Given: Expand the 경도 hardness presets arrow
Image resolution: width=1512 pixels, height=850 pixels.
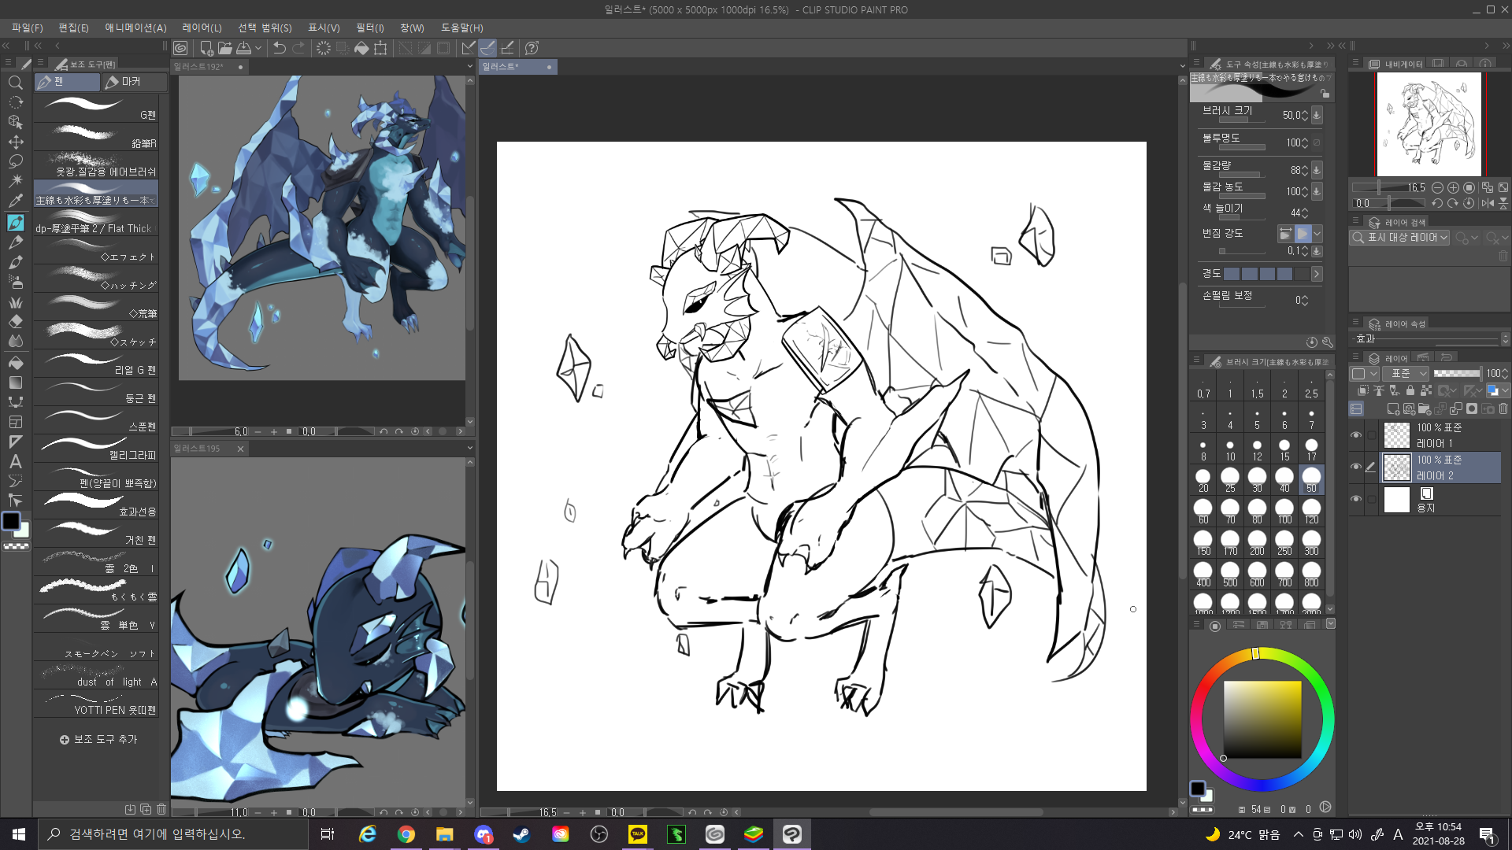Looking at the screenshot, I should coord(1317,274).
